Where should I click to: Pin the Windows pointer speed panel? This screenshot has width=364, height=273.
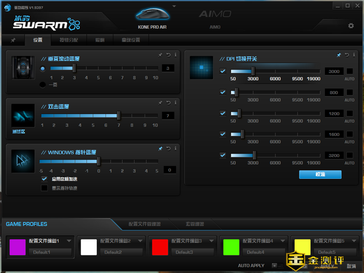[x=161, y=148]
